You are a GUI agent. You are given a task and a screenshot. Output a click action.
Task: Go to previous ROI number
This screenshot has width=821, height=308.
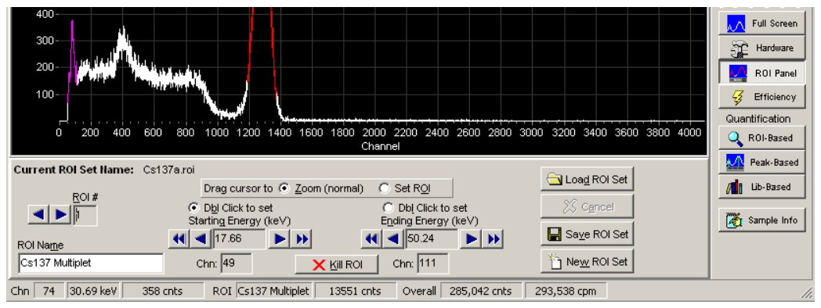point(38,214)
